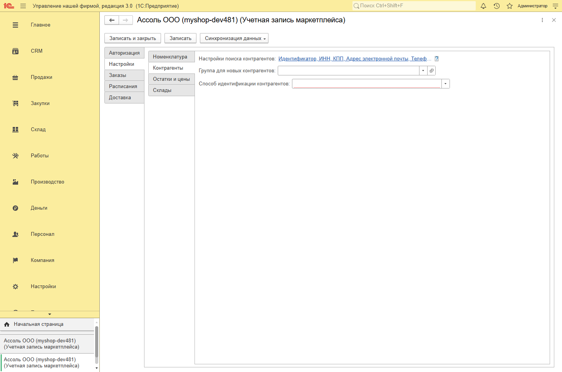Open the Работы section
Viewport: 562px width, 372px height.
tap(40, 156)
